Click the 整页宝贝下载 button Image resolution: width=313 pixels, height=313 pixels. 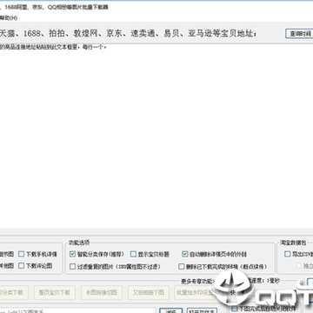point(55,292)
